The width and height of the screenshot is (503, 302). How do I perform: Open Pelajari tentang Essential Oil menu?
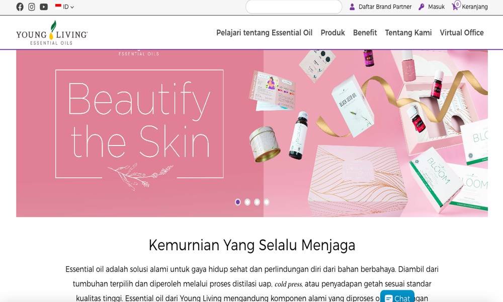[x=265, y=33]
